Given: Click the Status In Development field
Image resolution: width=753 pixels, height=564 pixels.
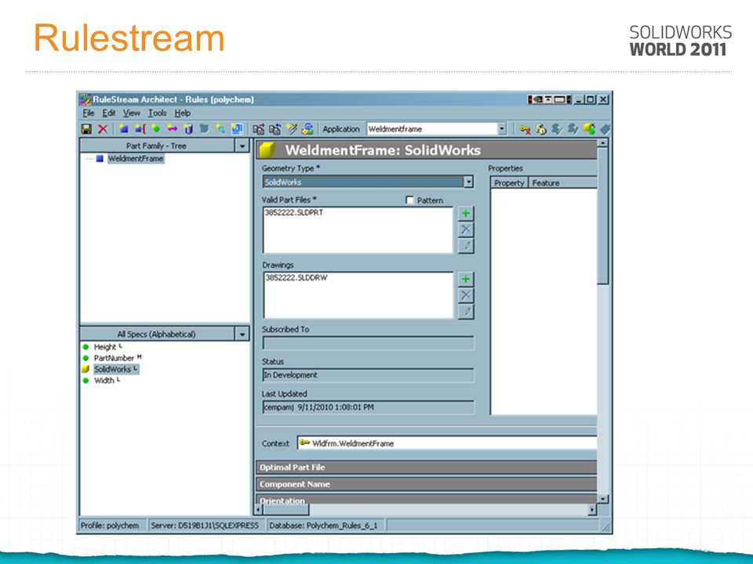Looking at the screenshot, I should [x=369, y=375].
